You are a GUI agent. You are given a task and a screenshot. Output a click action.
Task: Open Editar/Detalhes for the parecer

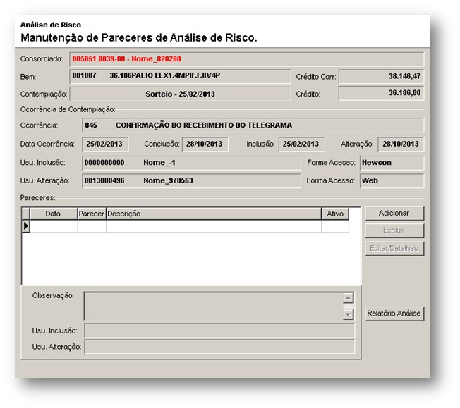394,249
